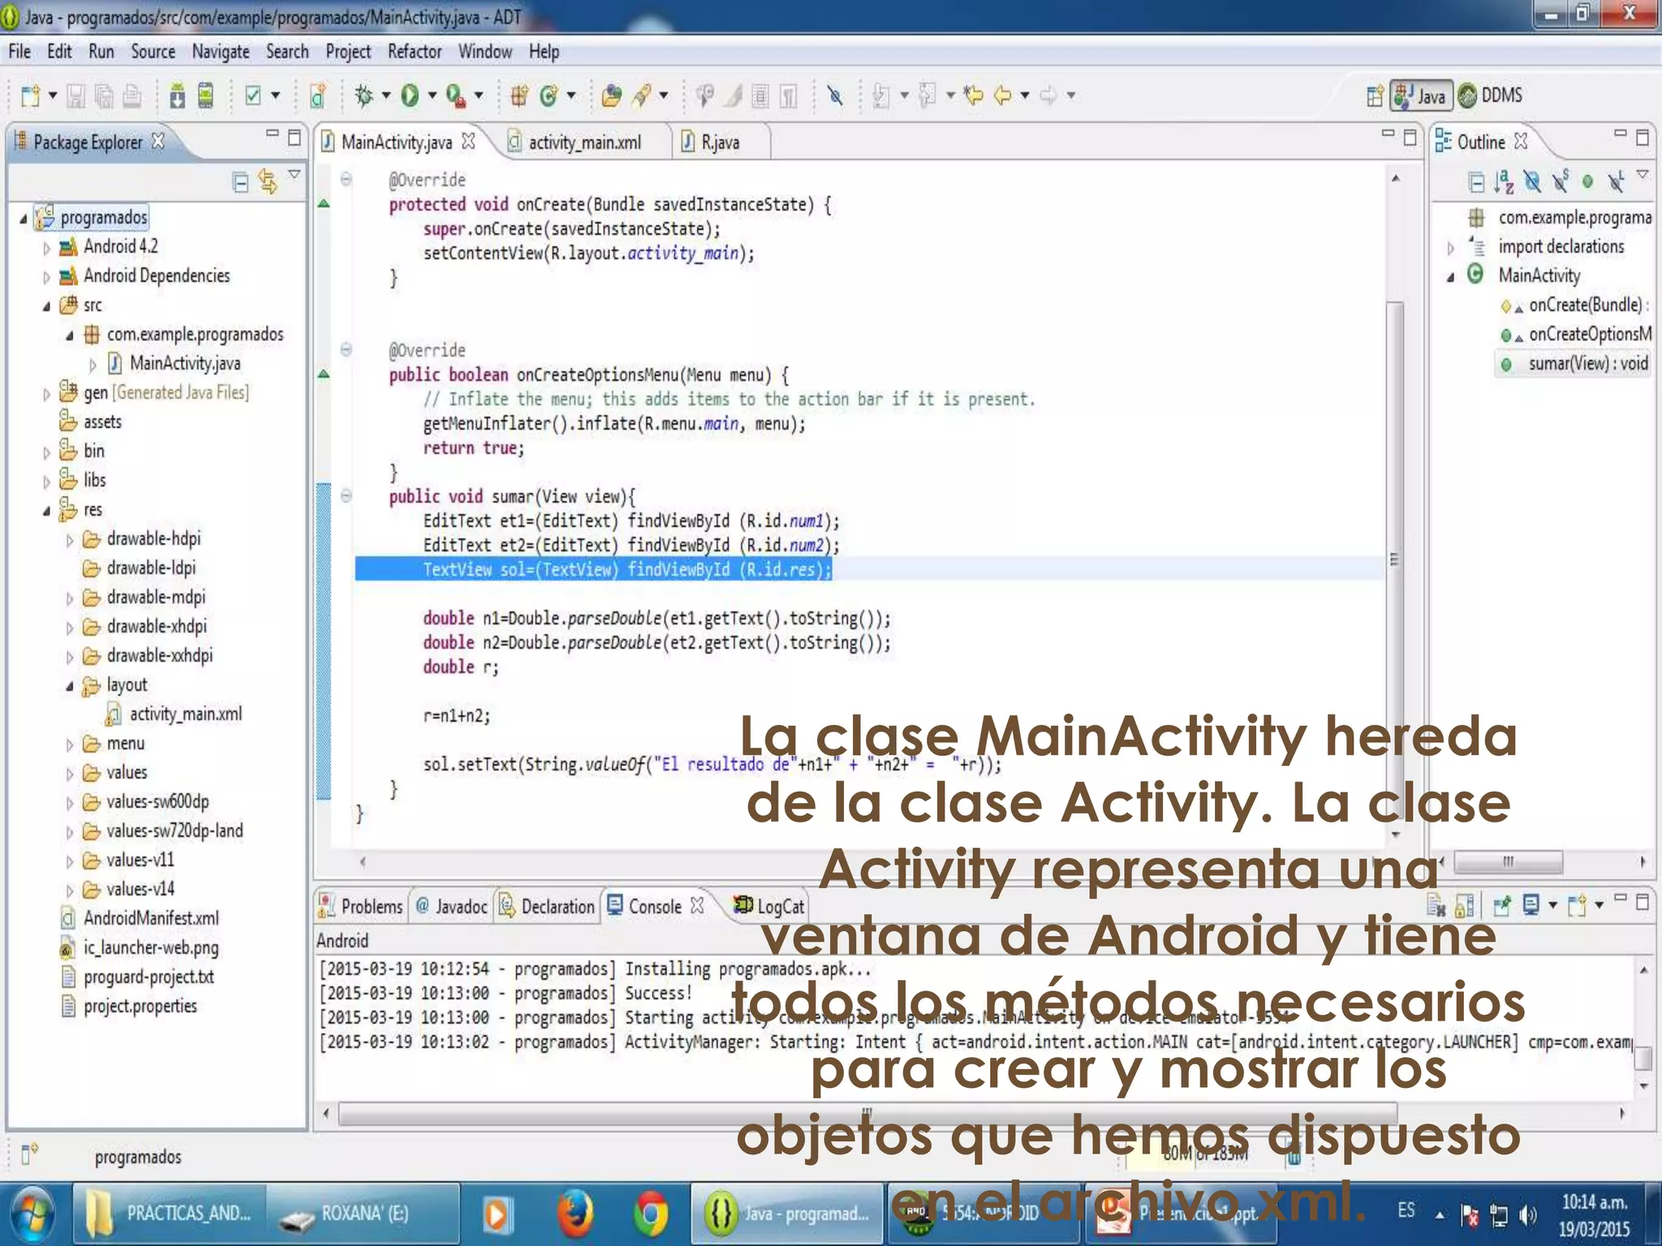Expand import declarations in Outline
The image size is (1662, 1246).
tap(1450, 247)
